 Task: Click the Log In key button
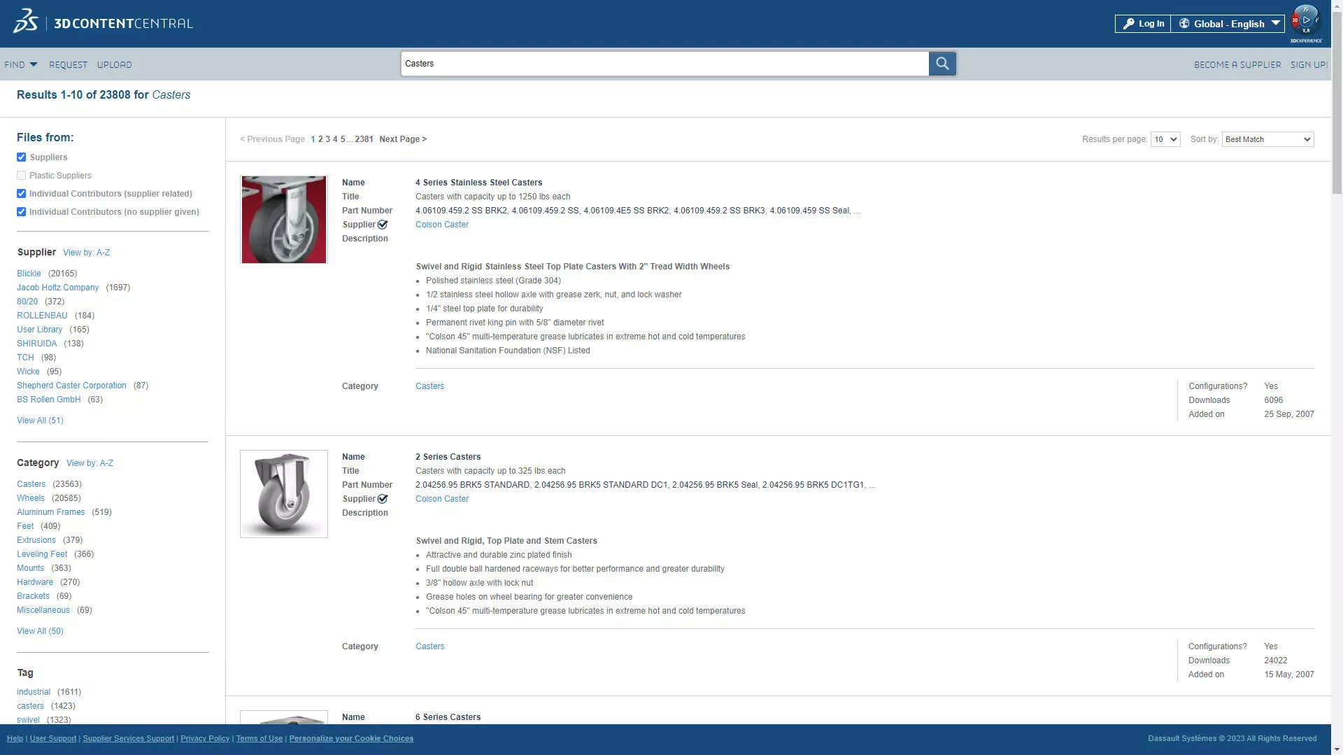[1143, 24]
